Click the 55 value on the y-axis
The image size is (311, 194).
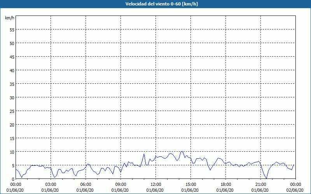12,30
